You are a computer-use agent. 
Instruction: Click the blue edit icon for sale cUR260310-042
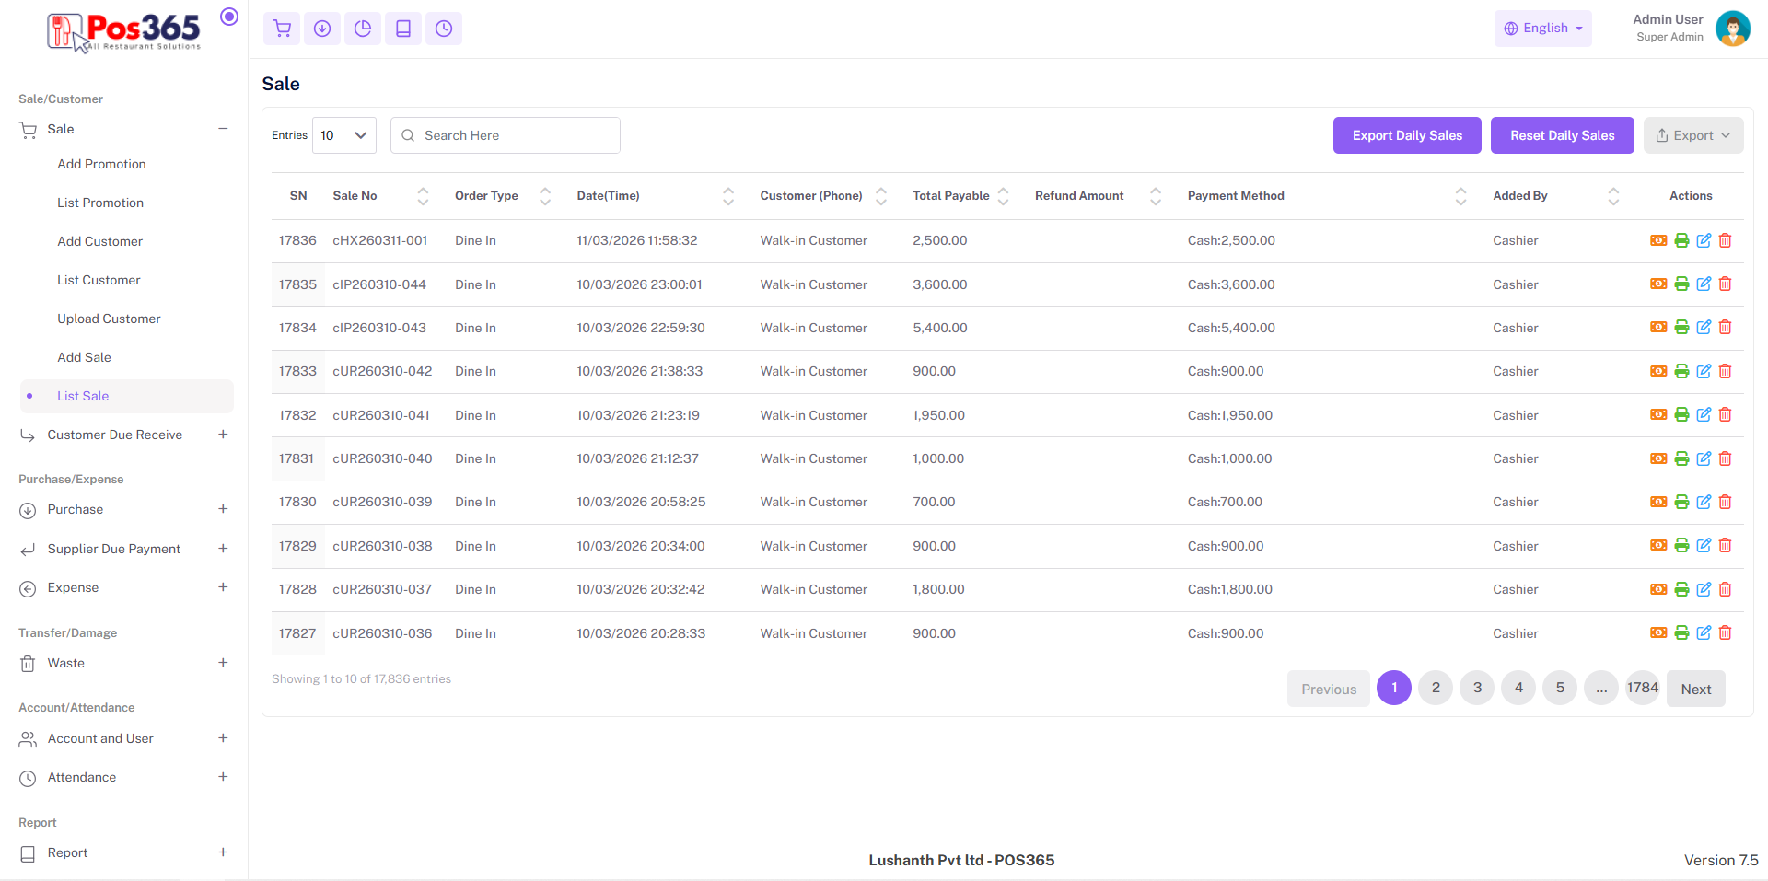coord(1704,371)
